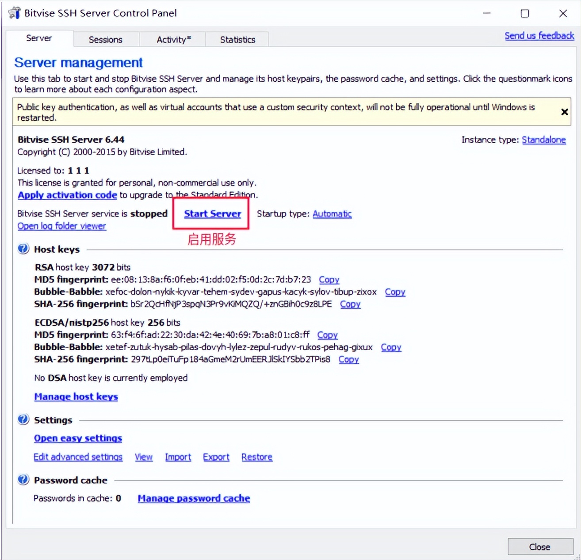The width and height of the screenshot is (581, 560).
Task: Change the Automatic startup type
Action: (x=332, y=214)
